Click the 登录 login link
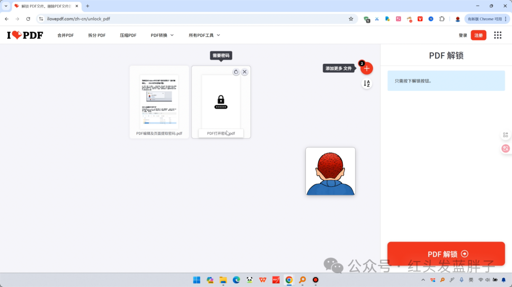The width and height of the screenshot is (512, 287). tap(463, 35)
